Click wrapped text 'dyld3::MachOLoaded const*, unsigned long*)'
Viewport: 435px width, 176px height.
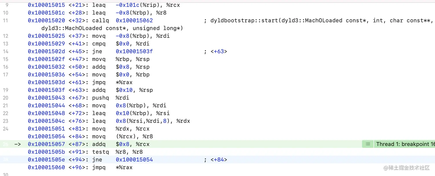pyautogui.click(x=112, y=28)
